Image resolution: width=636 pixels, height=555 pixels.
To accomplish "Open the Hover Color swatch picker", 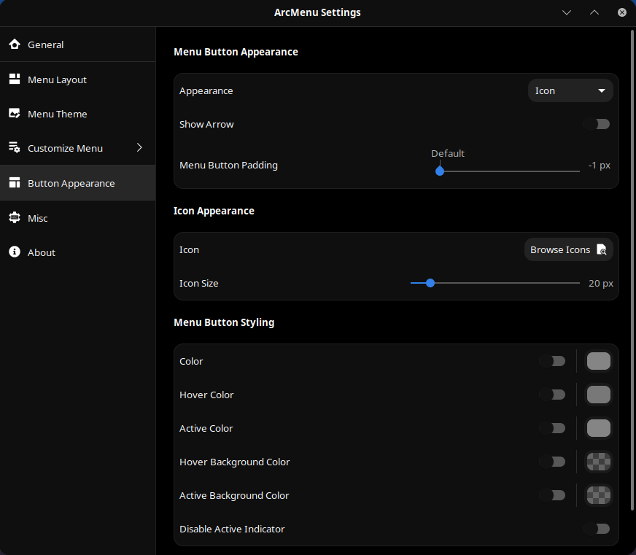I will (599, 395).
